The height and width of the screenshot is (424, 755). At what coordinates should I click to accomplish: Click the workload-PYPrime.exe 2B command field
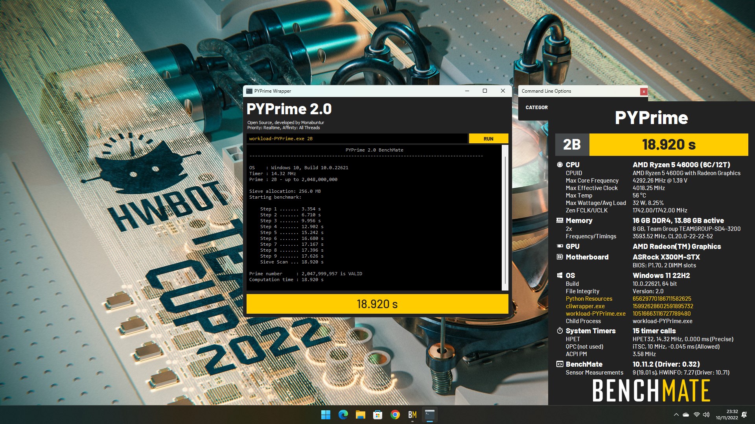[x=357, y=139]
